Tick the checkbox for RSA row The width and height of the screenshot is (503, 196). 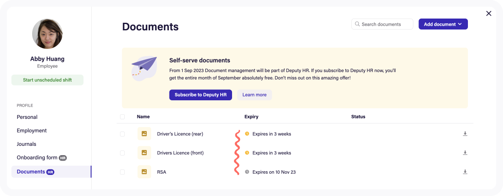click(122, 172)
